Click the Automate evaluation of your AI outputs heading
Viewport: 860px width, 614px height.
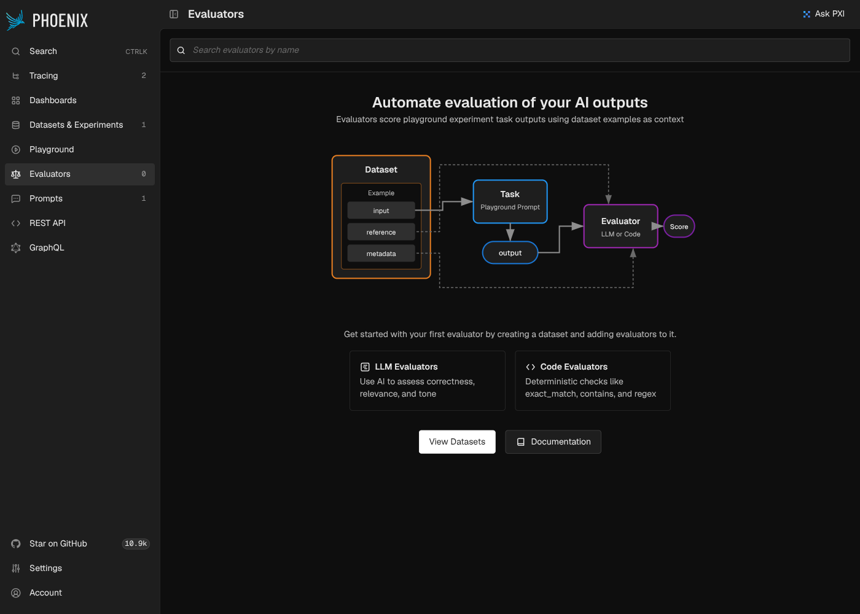coord(510,103)
